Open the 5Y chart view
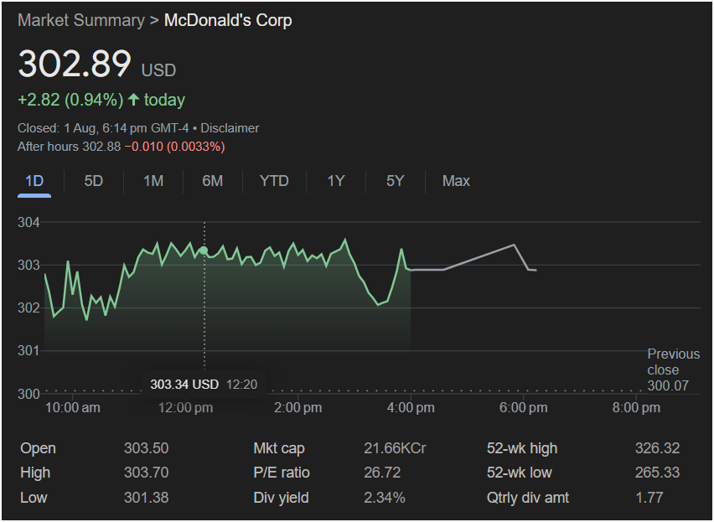The width and height of the screenshot is (714, 522). tap(396, 181)
